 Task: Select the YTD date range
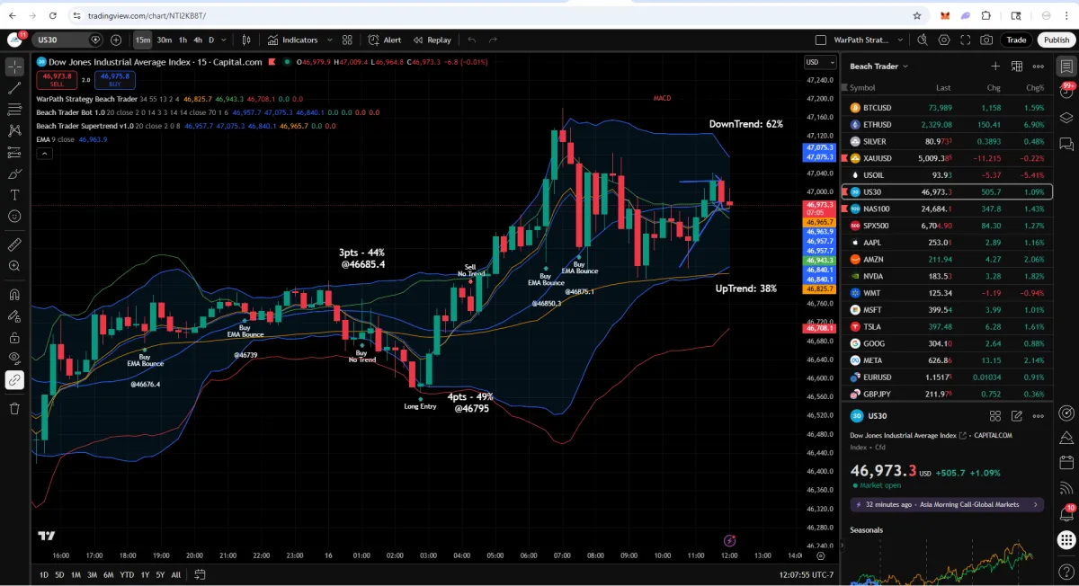click(x=127, y=574)
